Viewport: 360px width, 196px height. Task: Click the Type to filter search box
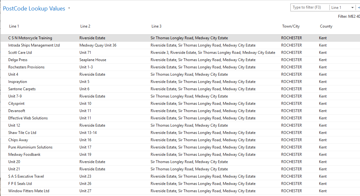click(x=310, y=7)
